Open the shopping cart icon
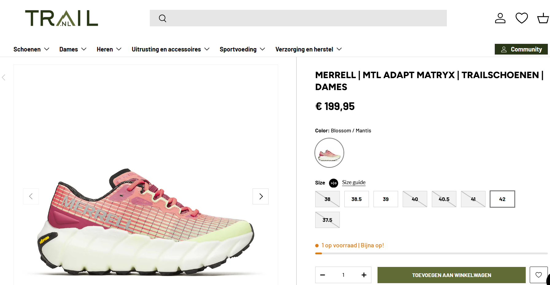 point(542,18)
